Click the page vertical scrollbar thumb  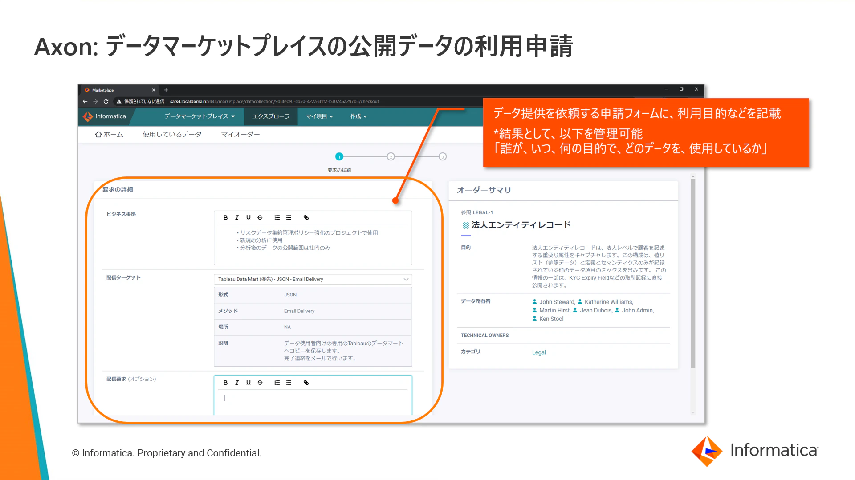[693, 273]
